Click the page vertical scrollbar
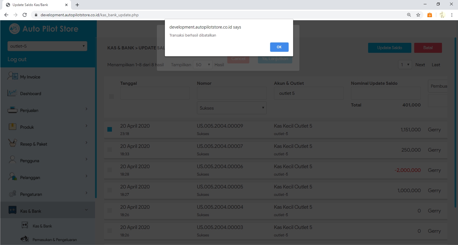Viewport: 458px width, 245px height. [455, 123]
